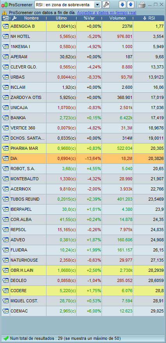Click DIA's -13,64% variation cell

(x=89, y=159)
